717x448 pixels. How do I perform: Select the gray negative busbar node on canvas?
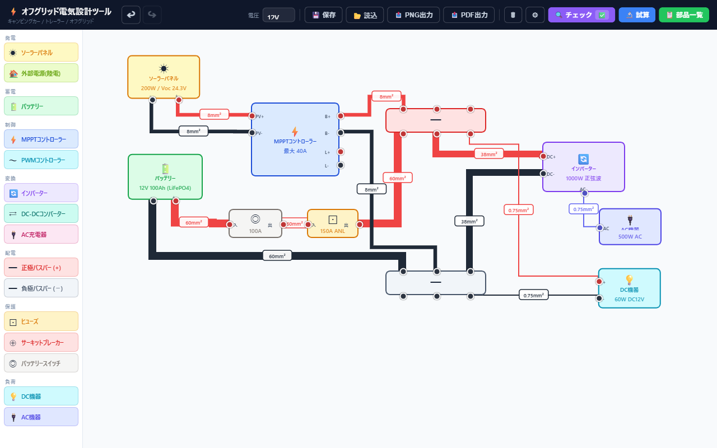pos(436,283)
